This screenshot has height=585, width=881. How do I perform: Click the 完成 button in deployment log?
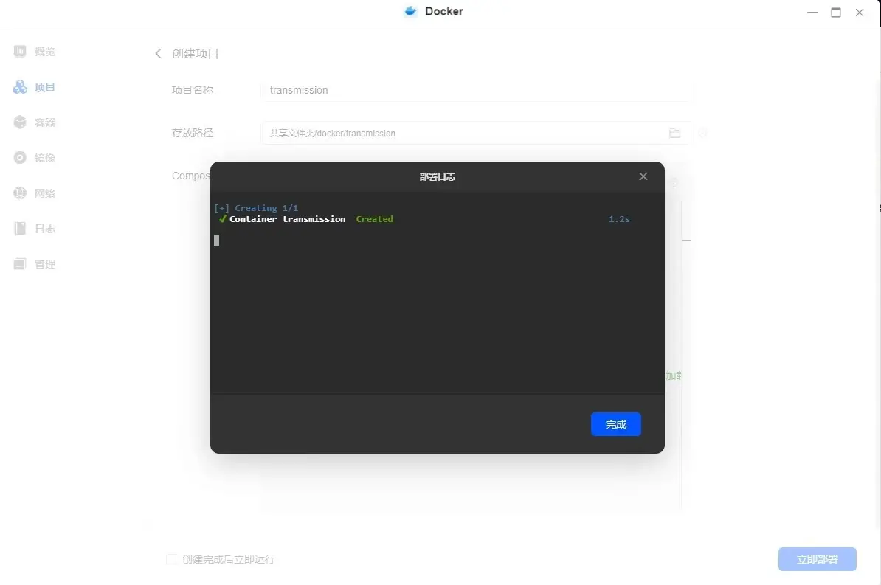click(615, 424)
